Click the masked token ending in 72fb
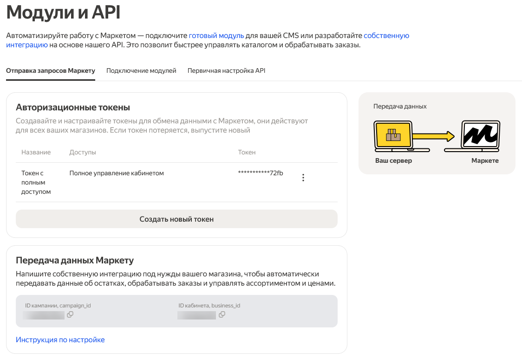 point(261,173)
